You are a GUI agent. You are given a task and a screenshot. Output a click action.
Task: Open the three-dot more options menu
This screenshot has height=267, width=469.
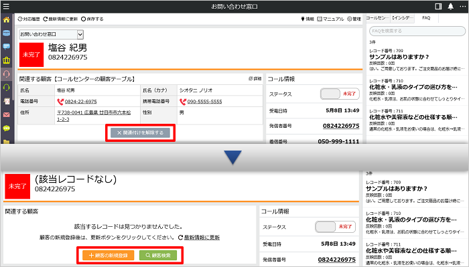pos(463,6)
